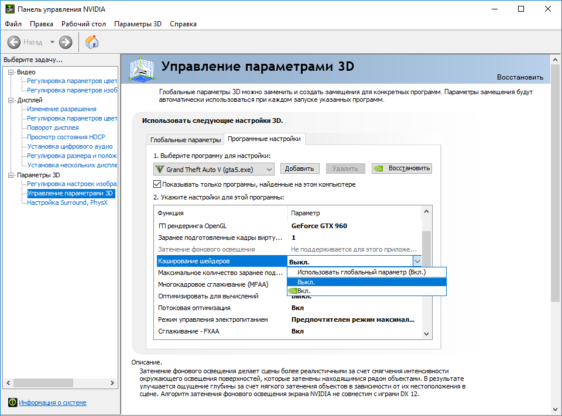Click the shader cache dropdown arrow
The height and width of the screenshot is (416, 562).
(x=417, y=261)
